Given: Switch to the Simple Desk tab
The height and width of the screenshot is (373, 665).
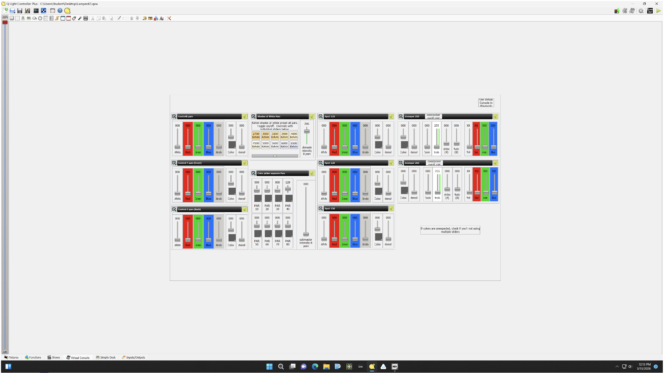Looking at the screenshot, I should (x=106, y=357).
